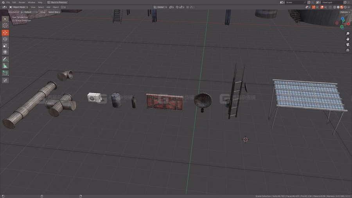Toggle viewport overlays button

click(322, 7)
